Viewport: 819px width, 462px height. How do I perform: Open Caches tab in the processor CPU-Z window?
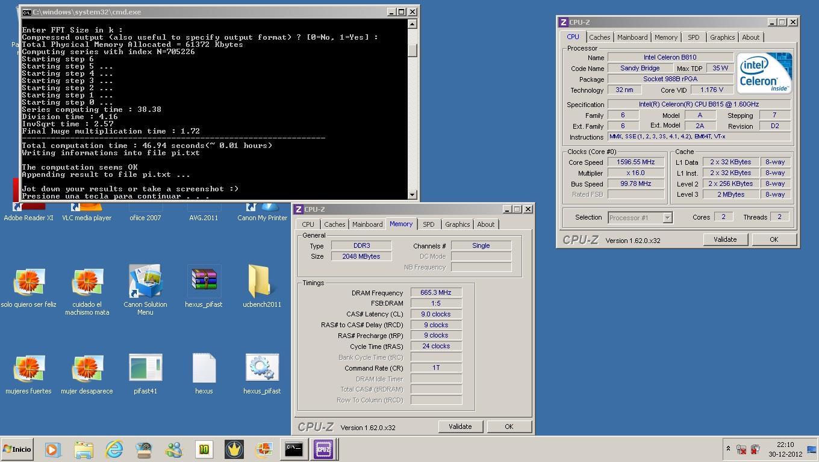pyautogui.click(x=599, y=37)
